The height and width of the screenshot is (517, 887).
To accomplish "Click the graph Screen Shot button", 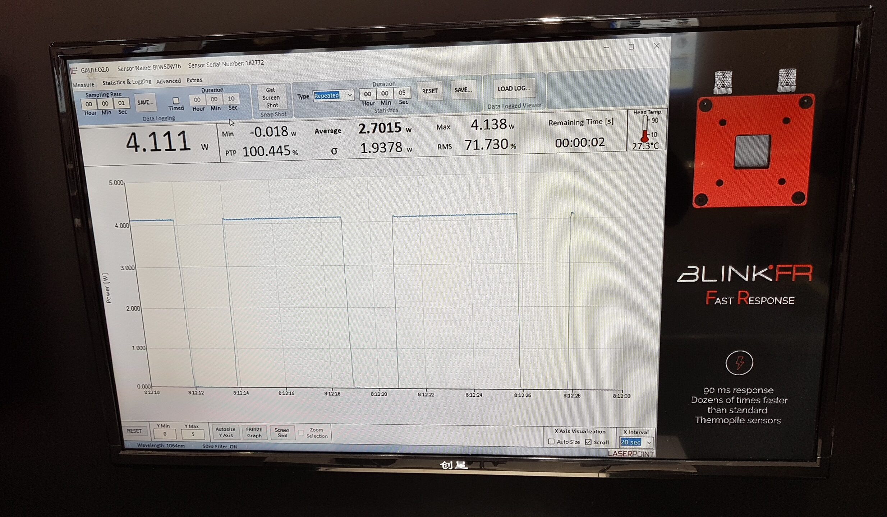I will [x=282, y=433].
